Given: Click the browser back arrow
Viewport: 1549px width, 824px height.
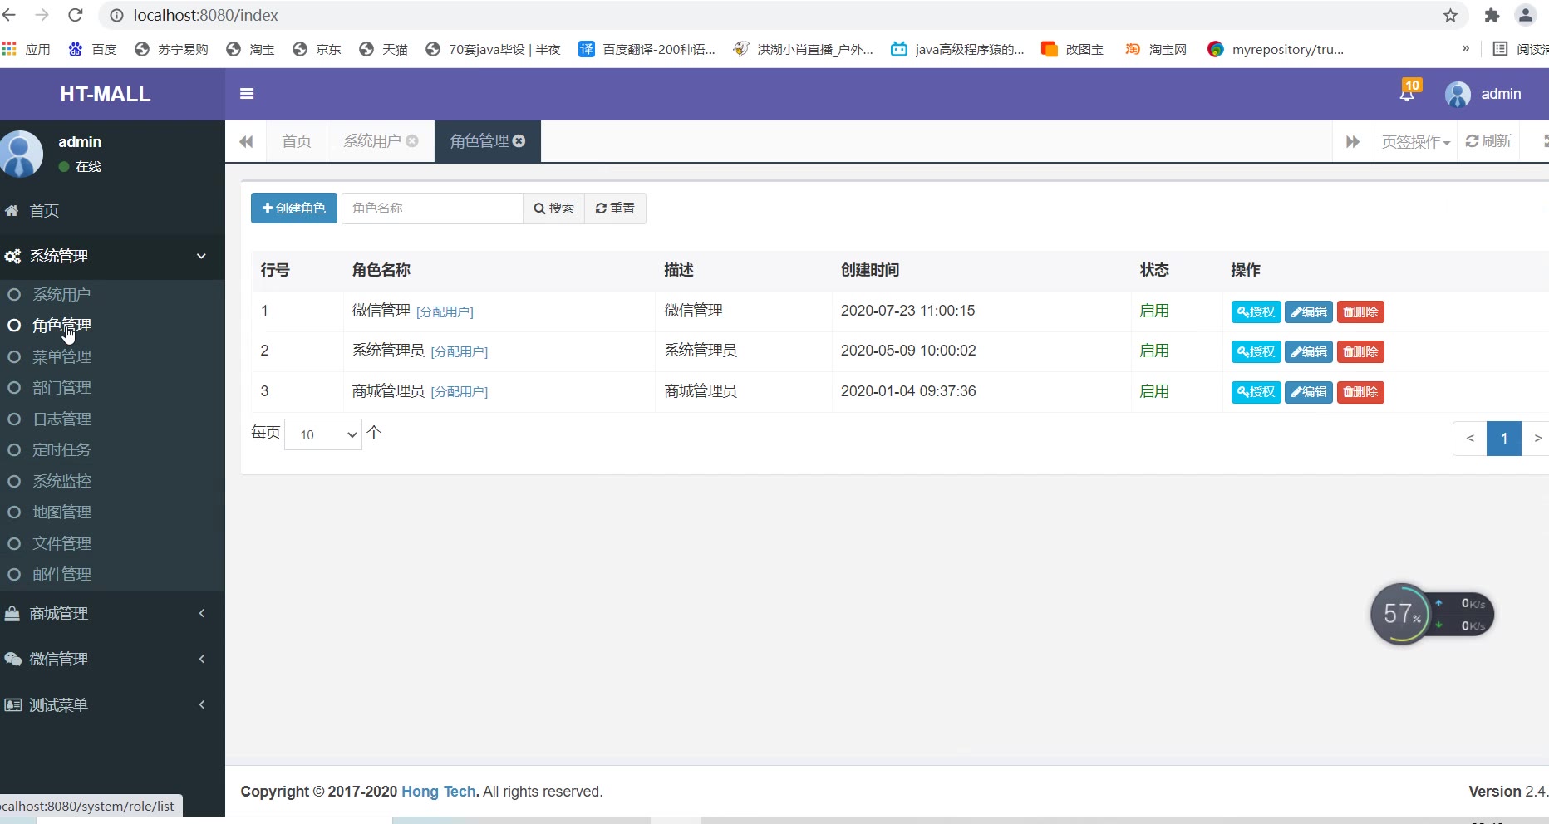Looking at the screenshot, I should (x=10, y=15).
